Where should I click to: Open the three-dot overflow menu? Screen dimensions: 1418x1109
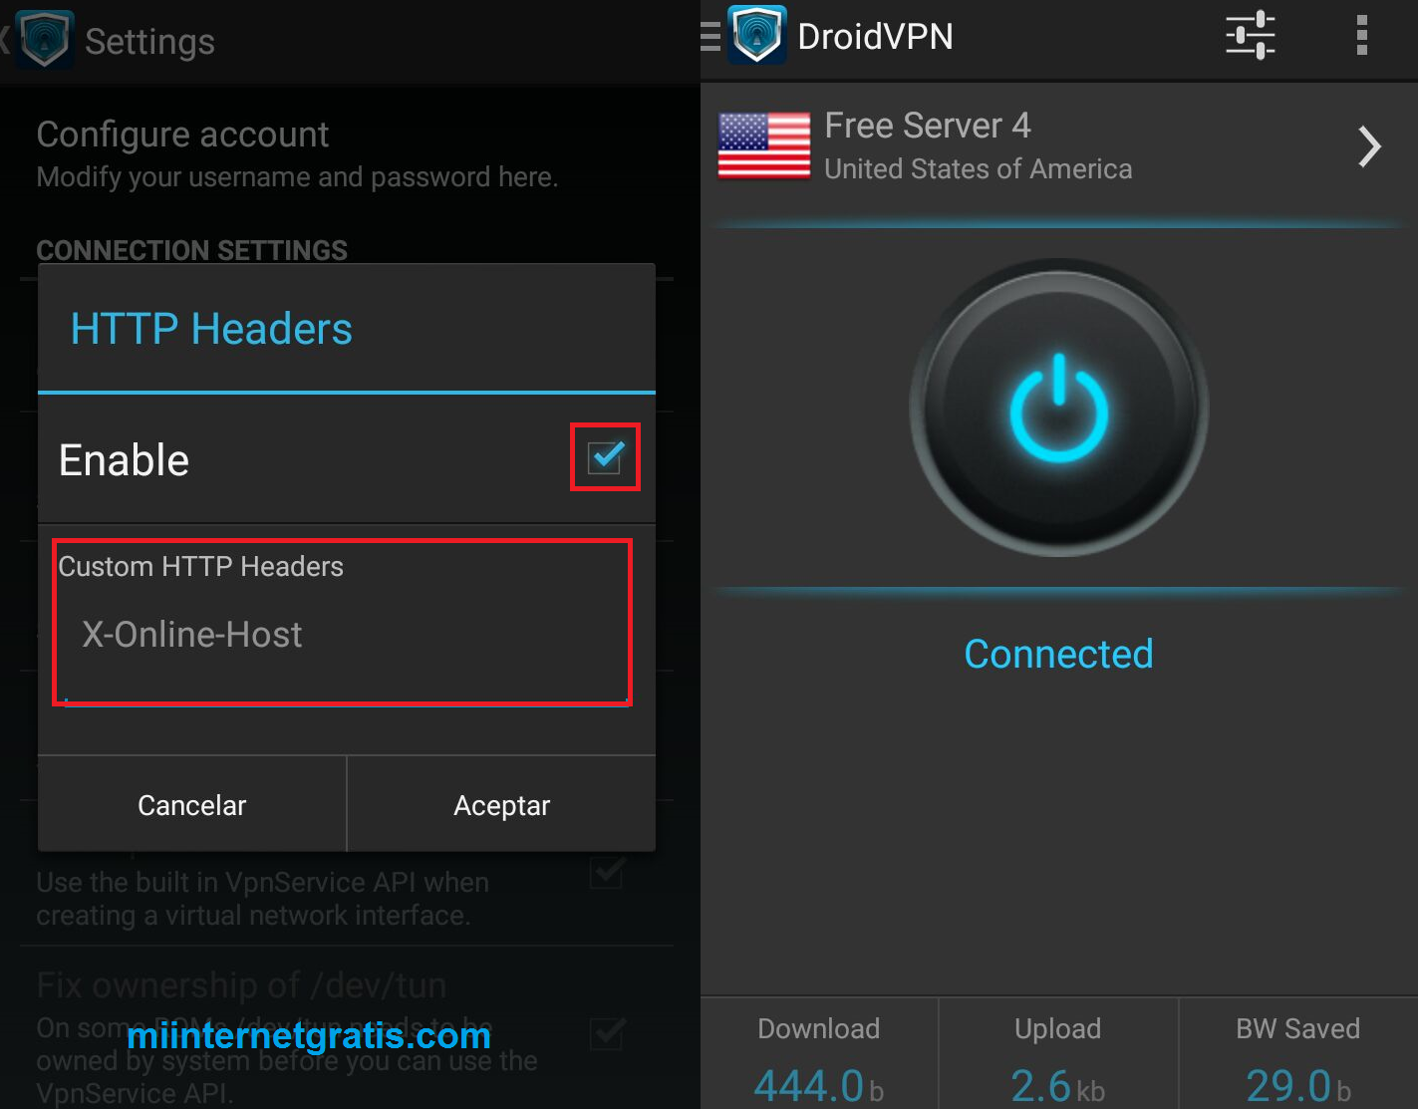click(x=1361, y=36)
